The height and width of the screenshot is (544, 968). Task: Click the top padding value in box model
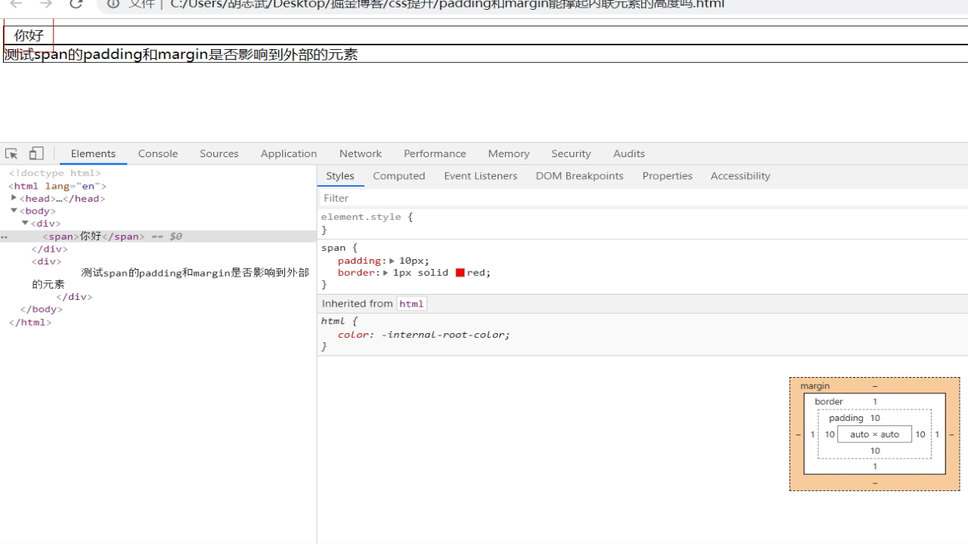(x=875, y=418)
